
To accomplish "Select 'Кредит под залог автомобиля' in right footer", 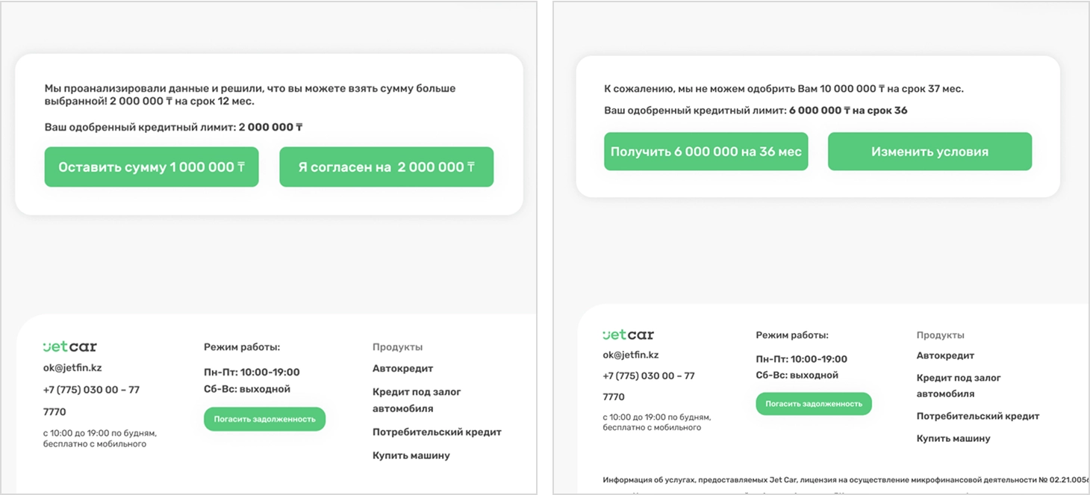I will click(x=959, y=385).
